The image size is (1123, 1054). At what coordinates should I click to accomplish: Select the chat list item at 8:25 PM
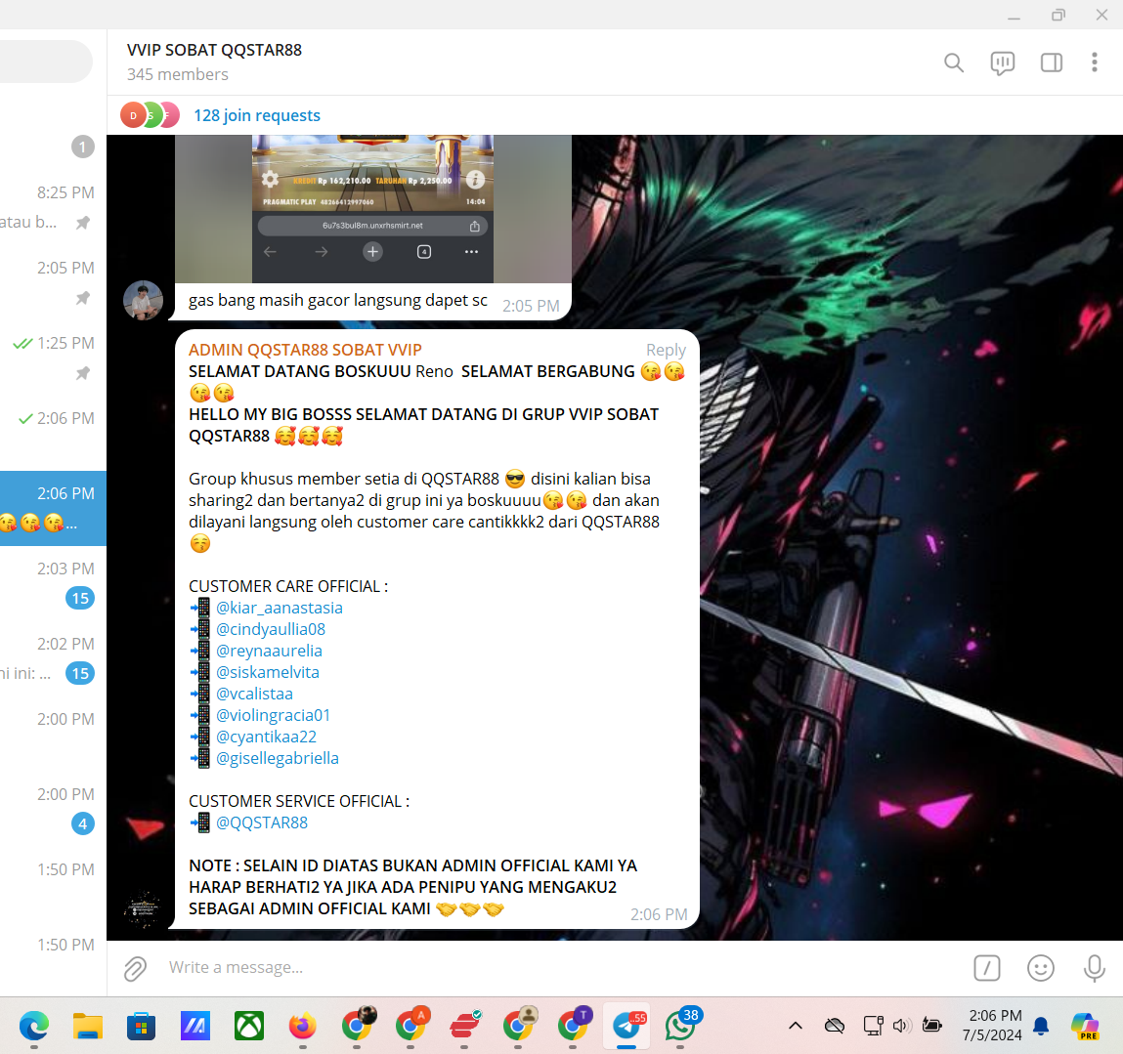(x=53, y=208)
